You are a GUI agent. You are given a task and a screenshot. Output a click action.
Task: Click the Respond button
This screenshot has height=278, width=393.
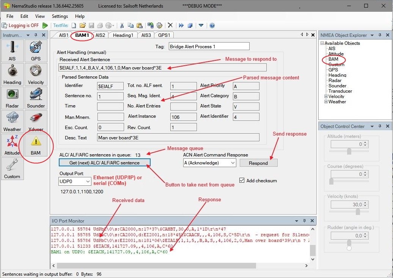258,163
